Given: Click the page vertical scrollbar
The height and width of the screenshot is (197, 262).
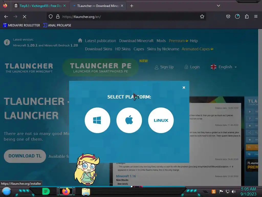Looking at the screenshot, I should click(x=260, y=107).
